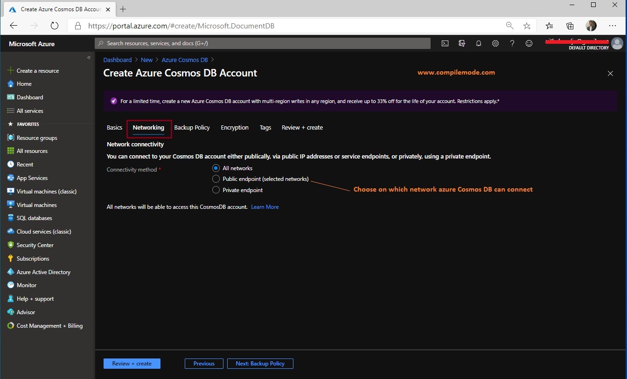Select the Private endpoint radio button
This screenshot has height=379, width=627.
click(216, 190)
